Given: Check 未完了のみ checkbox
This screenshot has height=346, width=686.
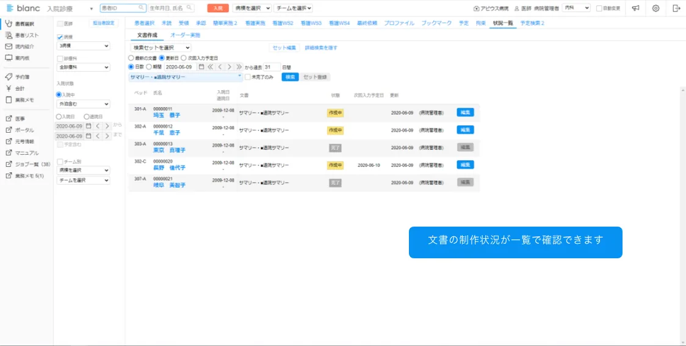Looking at the screenshot, I should 248,77.
